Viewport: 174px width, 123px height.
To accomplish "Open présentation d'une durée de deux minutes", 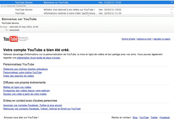I will [38, 58].
